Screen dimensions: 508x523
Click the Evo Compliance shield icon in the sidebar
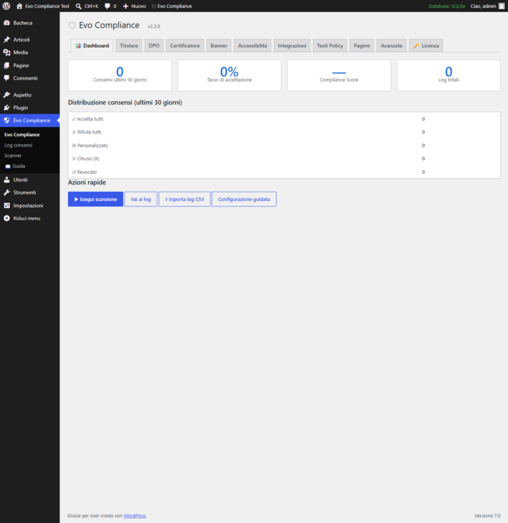pos(7,120)
